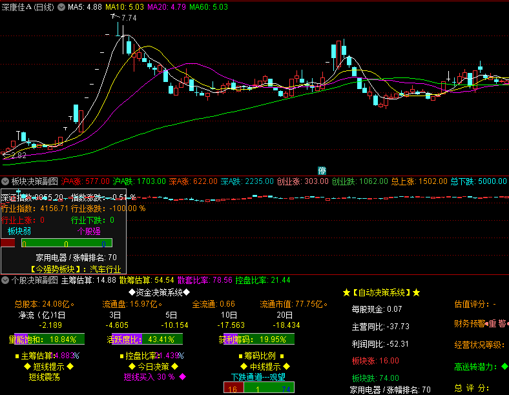The height and width of the screenshot is (395, 509).
Task: Click the 停 suspension marker on the chart
Action: [322, 170]
